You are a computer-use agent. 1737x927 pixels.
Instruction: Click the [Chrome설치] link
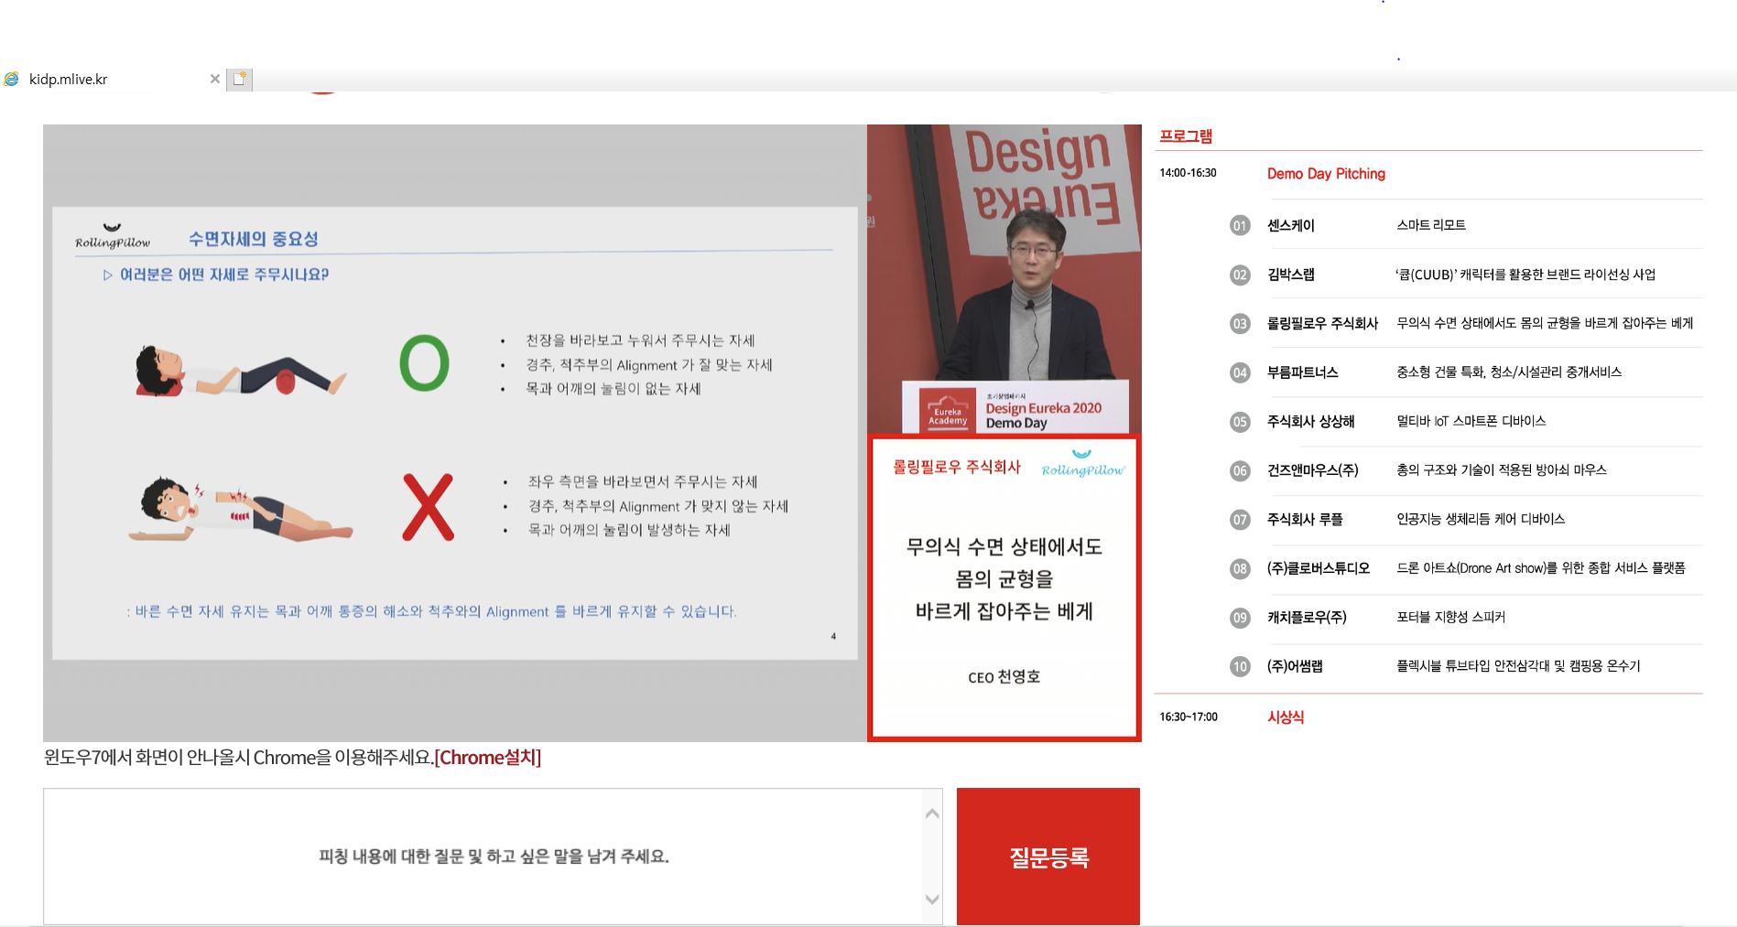488,758
